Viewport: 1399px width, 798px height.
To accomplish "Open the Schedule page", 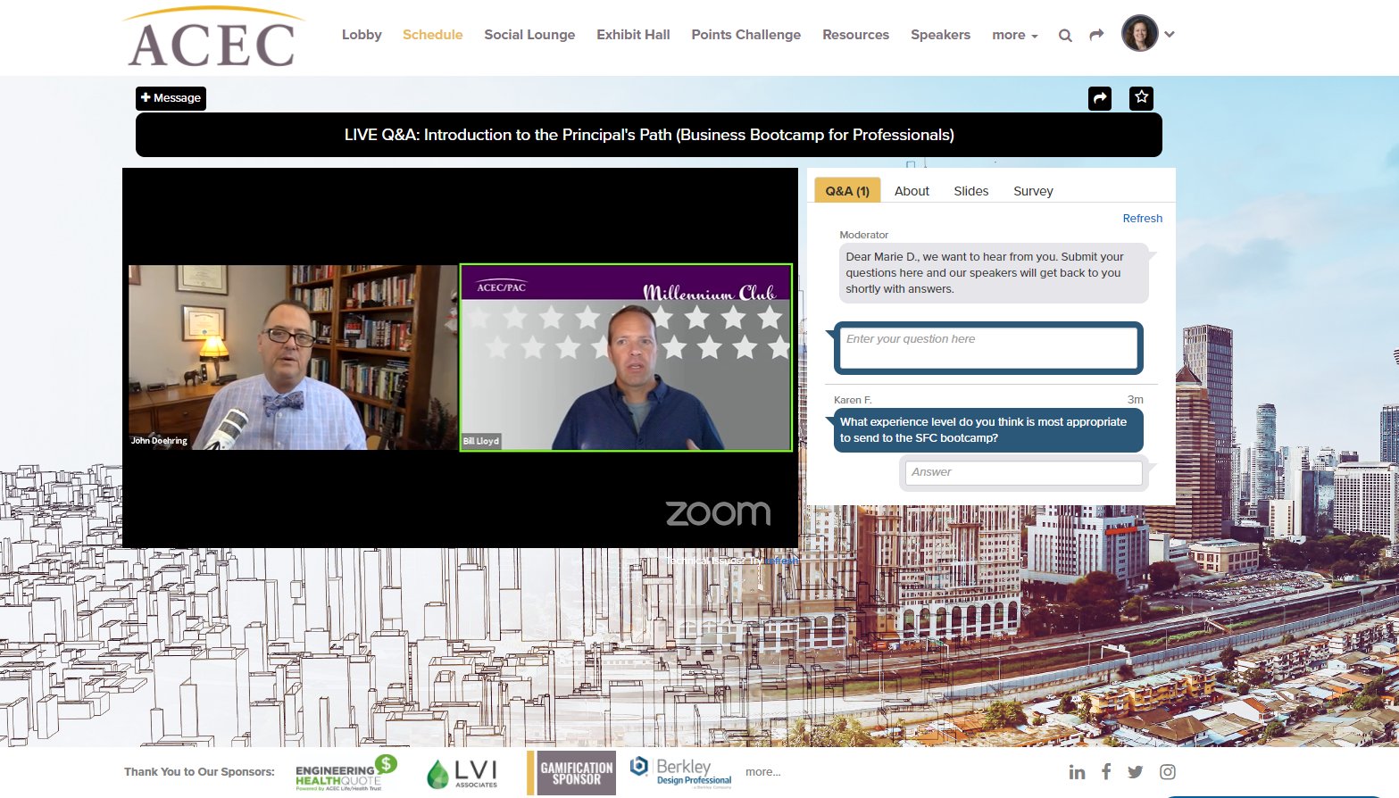I will [x=432, y=35].
